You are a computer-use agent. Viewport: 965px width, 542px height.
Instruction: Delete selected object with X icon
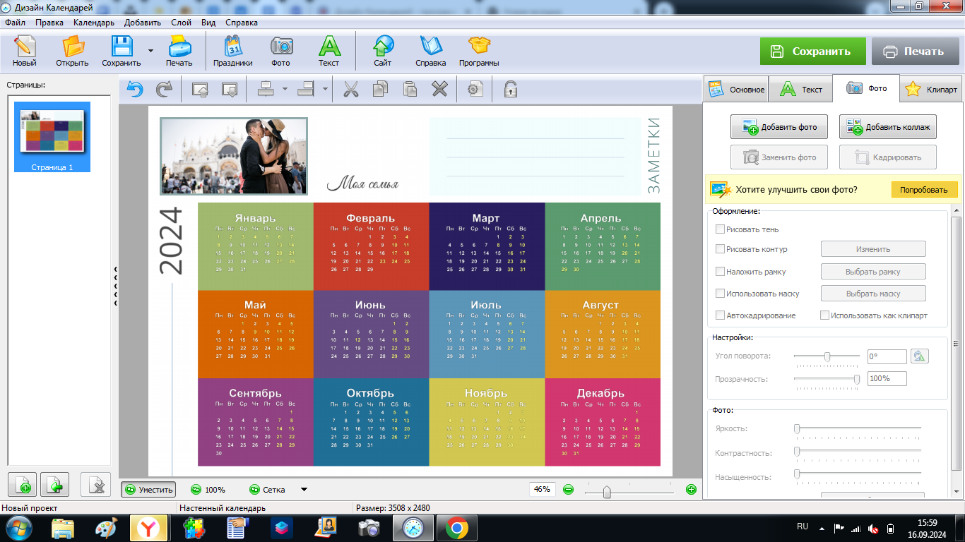439,90
